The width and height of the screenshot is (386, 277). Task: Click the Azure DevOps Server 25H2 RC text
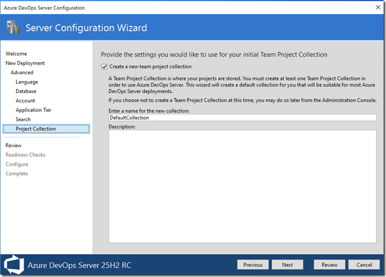(79, 265)
